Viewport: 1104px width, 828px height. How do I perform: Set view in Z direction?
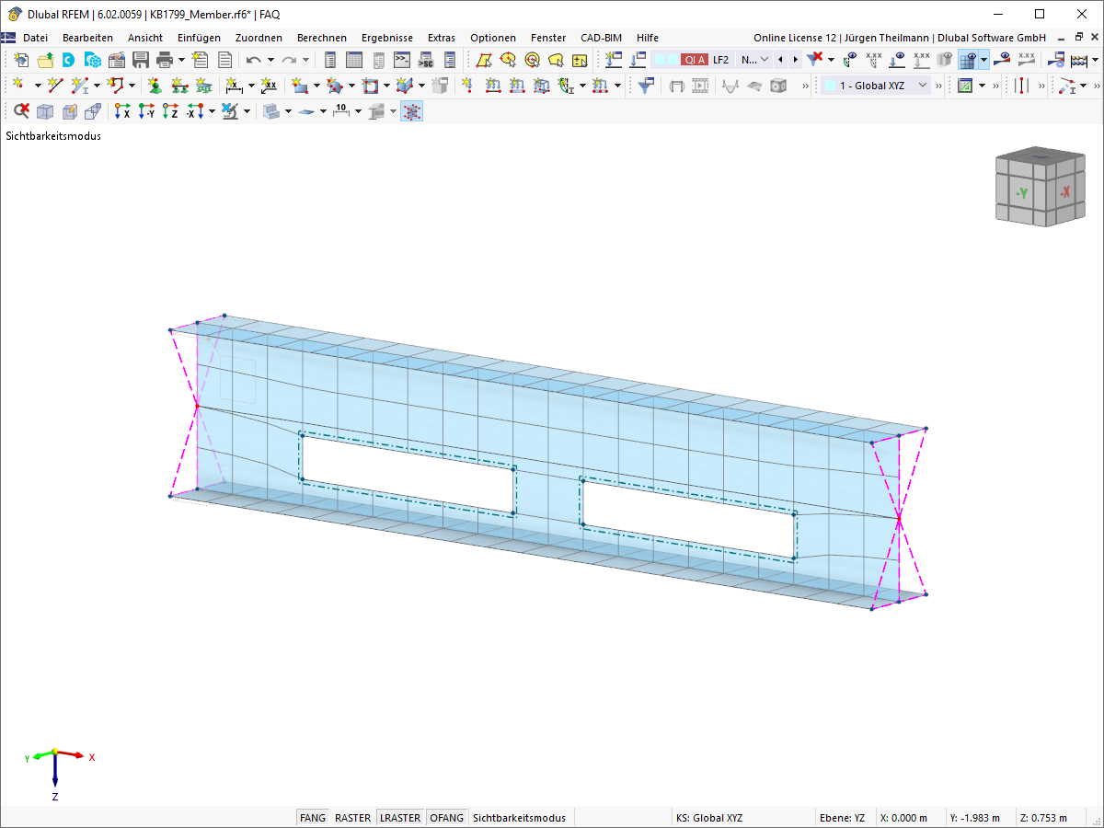(170, 111)
